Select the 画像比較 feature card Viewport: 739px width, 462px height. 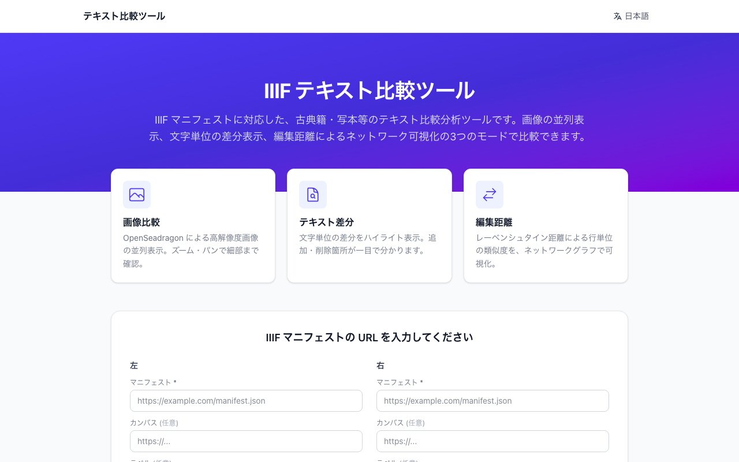pyautogui.click(x=193, y=225)
